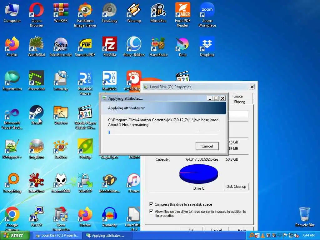The width and height of the screenshot is (320, 240).
Task: Select Local Disk (C:) Properties taskbar button
Action: point(57,235)
